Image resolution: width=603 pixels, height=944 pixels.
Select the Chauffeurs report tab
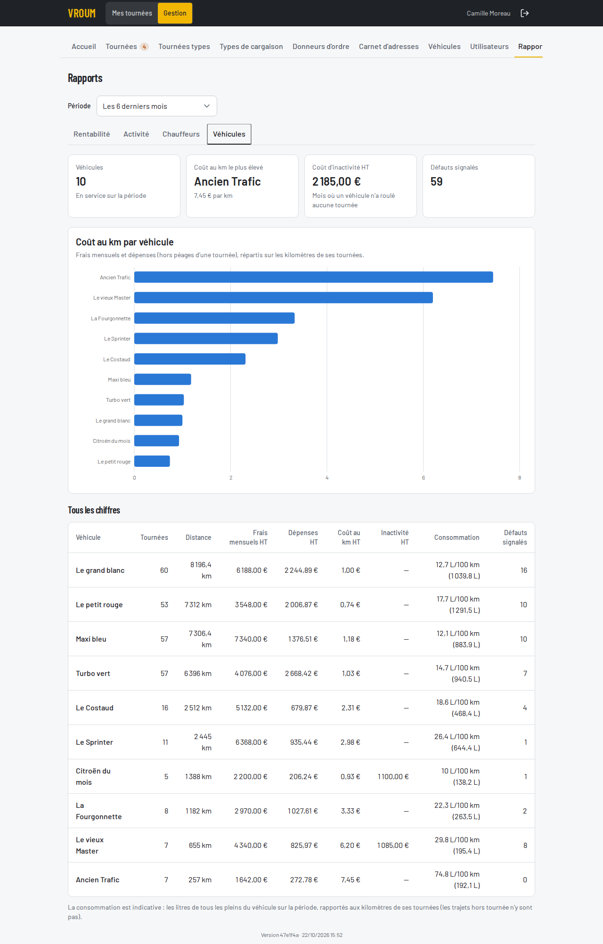tap(181, 134)
